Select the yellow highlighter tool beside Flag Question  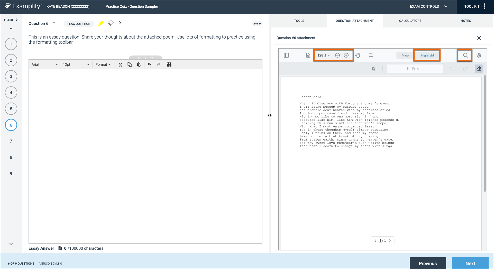[x=101, y=23]
